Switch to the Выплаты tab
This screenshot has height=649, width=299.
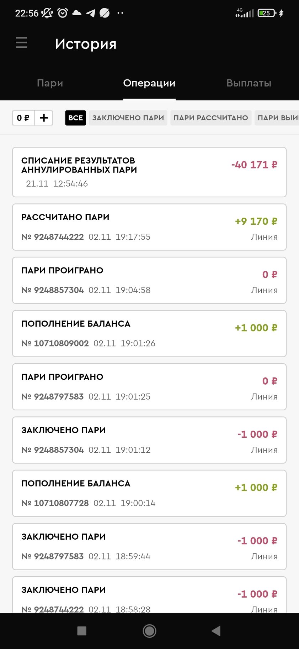(x=249, y=83)
